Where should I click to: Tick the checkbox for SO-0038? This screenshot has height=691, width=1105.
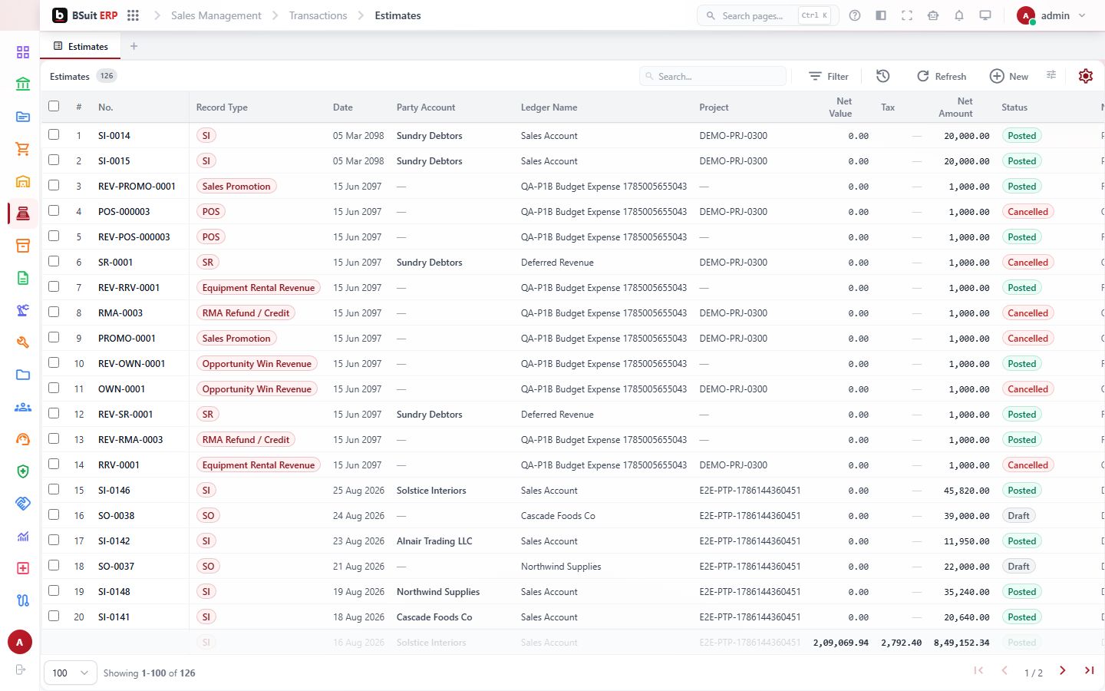[54, 514]
